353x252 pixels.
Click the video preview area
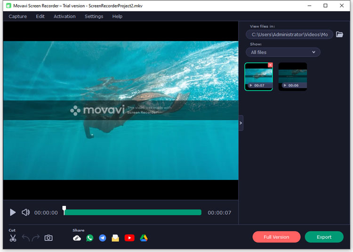pyautogui.click(x=120, y=110)
